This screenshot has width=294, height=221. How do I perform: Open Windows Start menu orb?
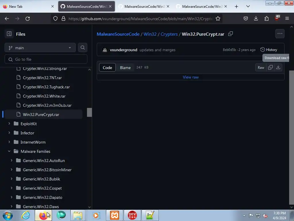pos(8,215)
